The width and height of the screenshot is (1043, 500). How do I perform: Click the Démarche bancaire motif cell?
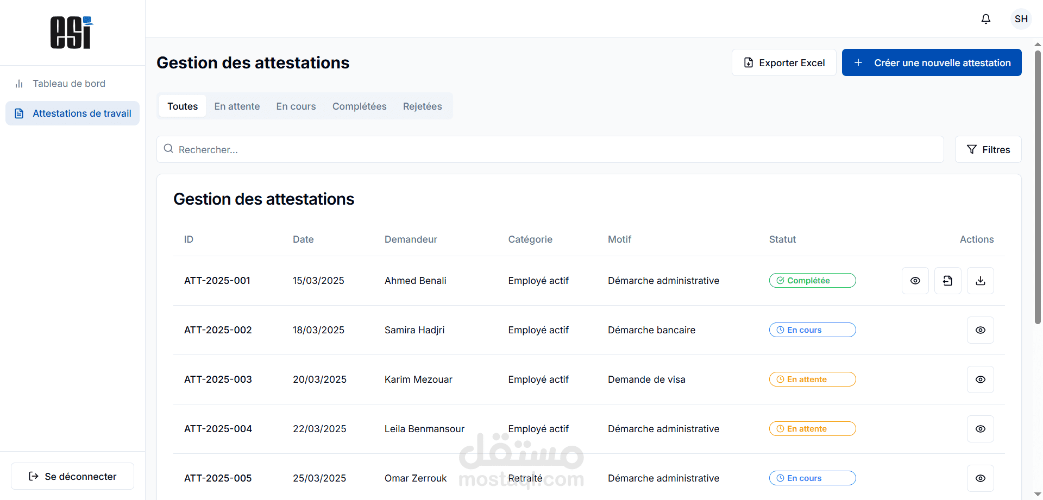(651, 330)
